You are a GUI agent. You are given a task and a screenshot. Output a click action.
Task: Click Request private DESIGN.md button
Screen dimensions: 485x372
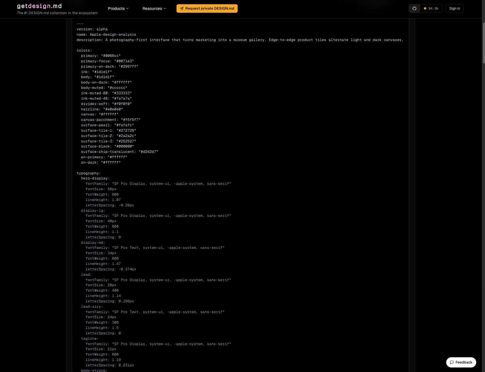click(x=207, y=8)
